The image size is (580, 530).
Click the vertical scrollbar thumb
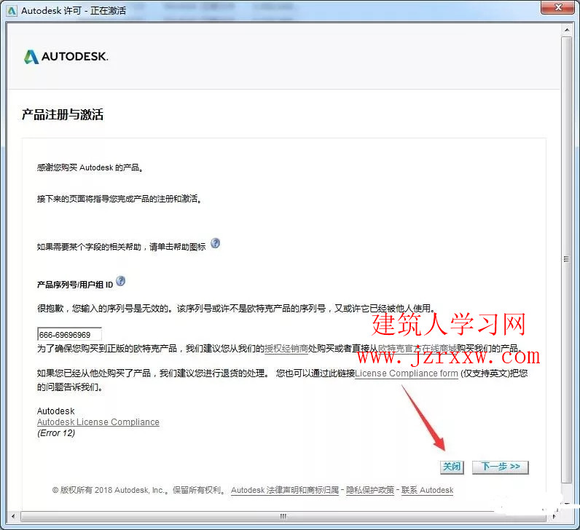[567, 258]
